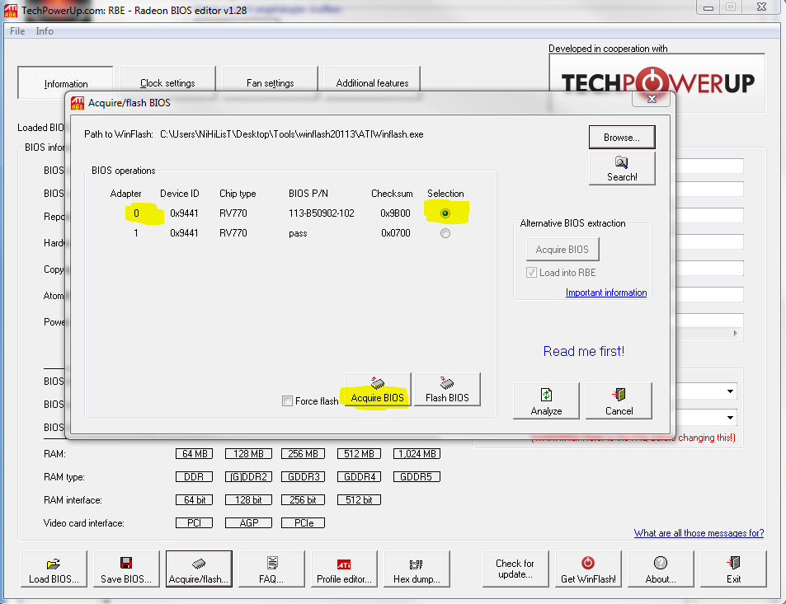Open the Important information link
Viewport: 786px width, 604px height.
606,293
